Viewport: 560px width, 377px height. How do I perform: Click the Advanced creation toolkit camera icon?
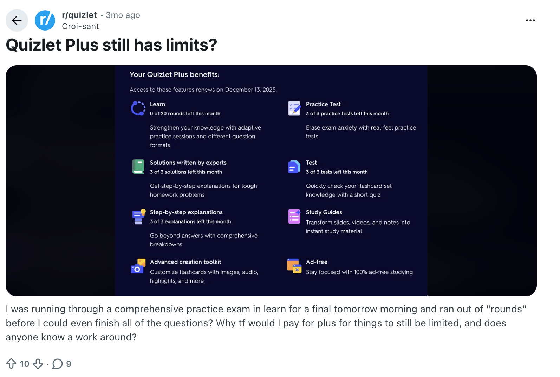(138, 266)
